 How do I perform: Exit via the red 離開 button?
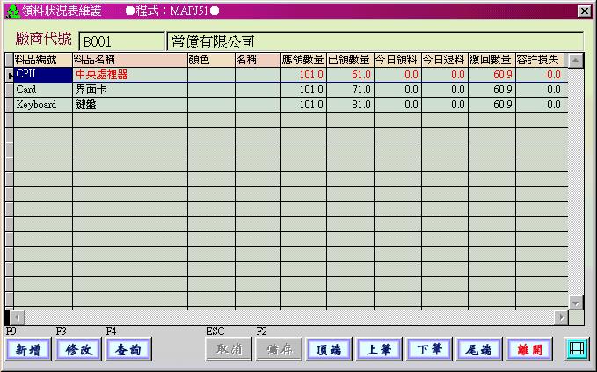point(529,349)
